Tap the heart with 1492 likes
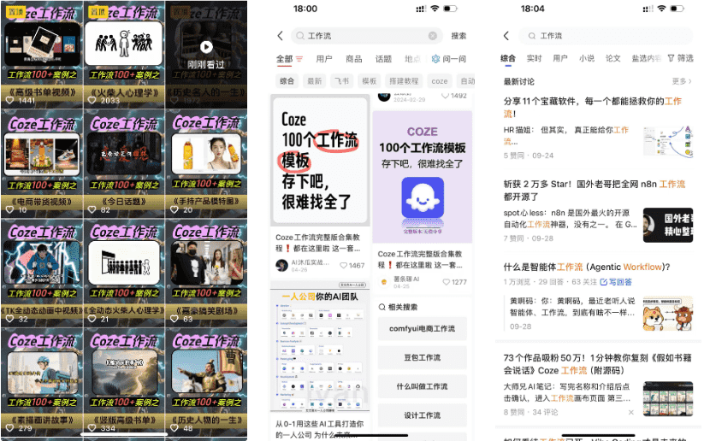 pyautogui.click(x=445, y=96)
